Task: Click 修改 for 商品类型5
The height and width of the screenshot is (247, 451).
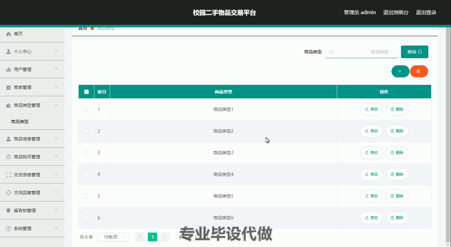Action: 371,196
